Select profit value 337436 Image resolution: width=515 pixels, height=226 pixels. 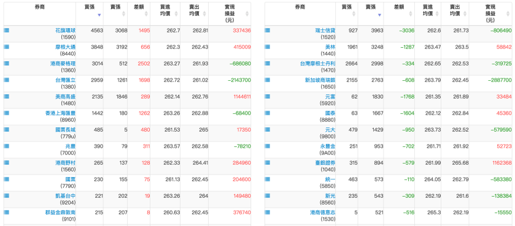pyautogui.click(x=241, y=31)
